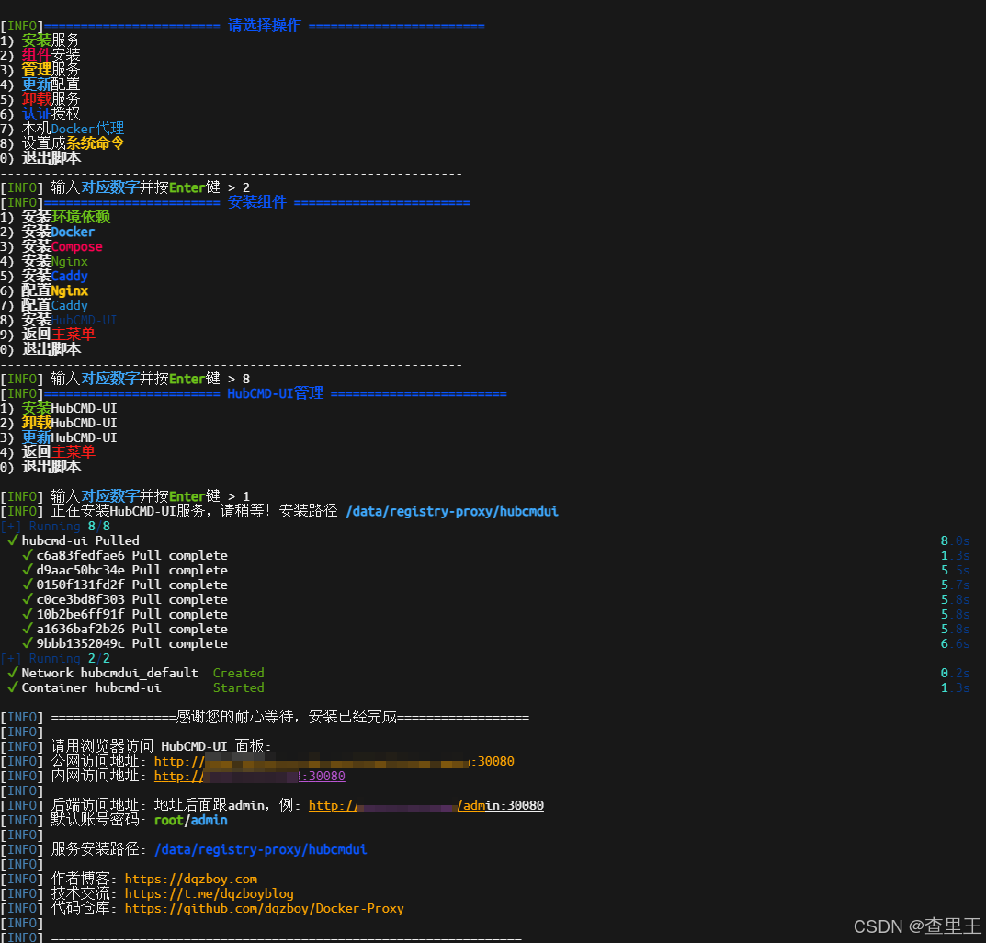The height and width of the screenshot is (943, 986).
Task: Click the component menu entry '5) 安装Caddy'
Action: [44, 276]
